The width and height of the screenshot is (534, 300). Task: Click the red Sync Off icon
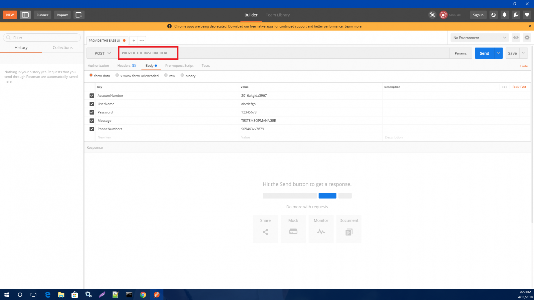tap(444, 15)
